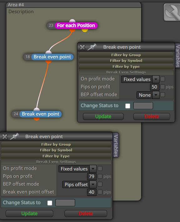The image size is (180, 222).
Task: Open the BEP offset mode dropdown showing Pips offset
Action: [x=80, y=185]
